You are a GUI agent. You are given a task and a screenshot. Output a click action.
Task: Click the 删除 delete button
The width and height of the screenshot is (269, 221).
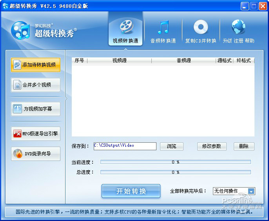pyautogui.click(x=244, y=146)
